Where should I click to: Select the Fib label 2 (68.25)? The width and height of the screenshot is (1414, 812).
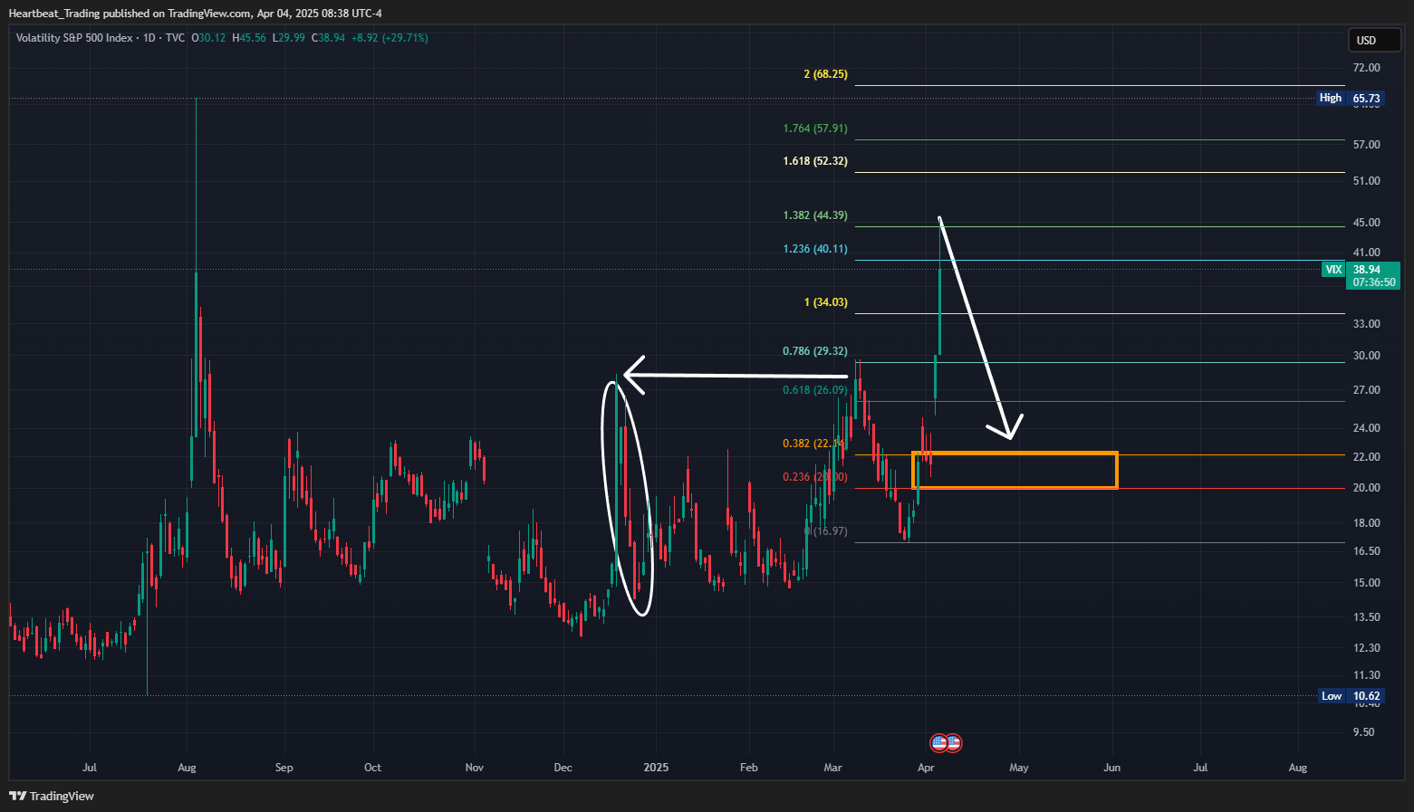pyautogui.click(x=825, y=74)
